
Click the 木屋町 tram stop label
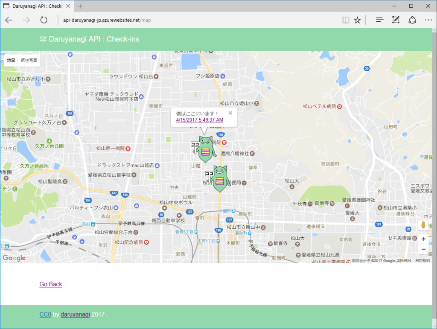(225, 211)
